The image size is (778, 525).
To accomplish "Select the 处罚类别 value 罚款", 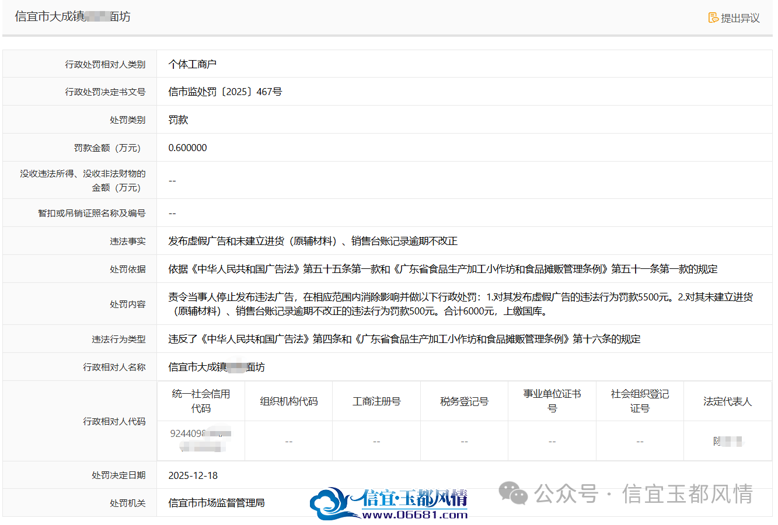I will [178, 120].
